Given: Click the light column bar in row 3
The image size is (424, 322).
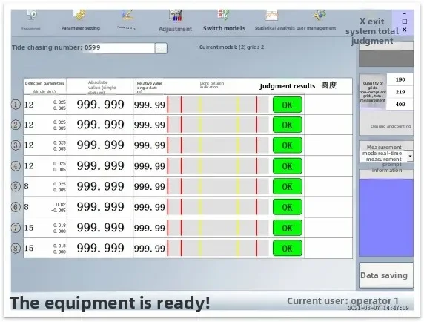Looking at the screenshot, I should (x=218, y=145).
